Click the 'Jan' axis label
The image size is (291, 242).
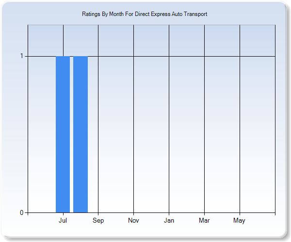[169, 220]
